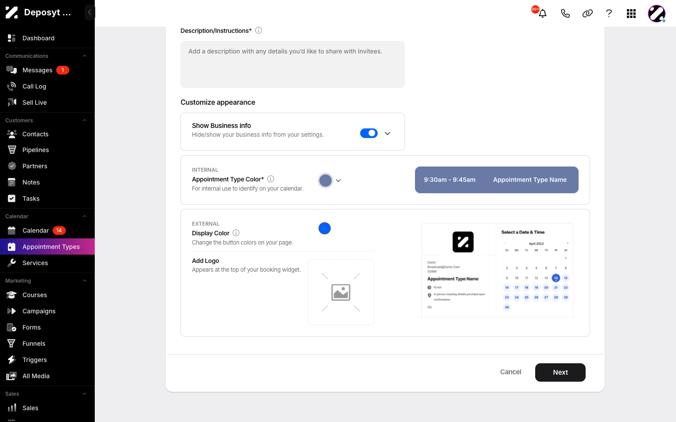Screen dimensions: 676x422
Task: Click the Next button
Action: click(560, 372)
